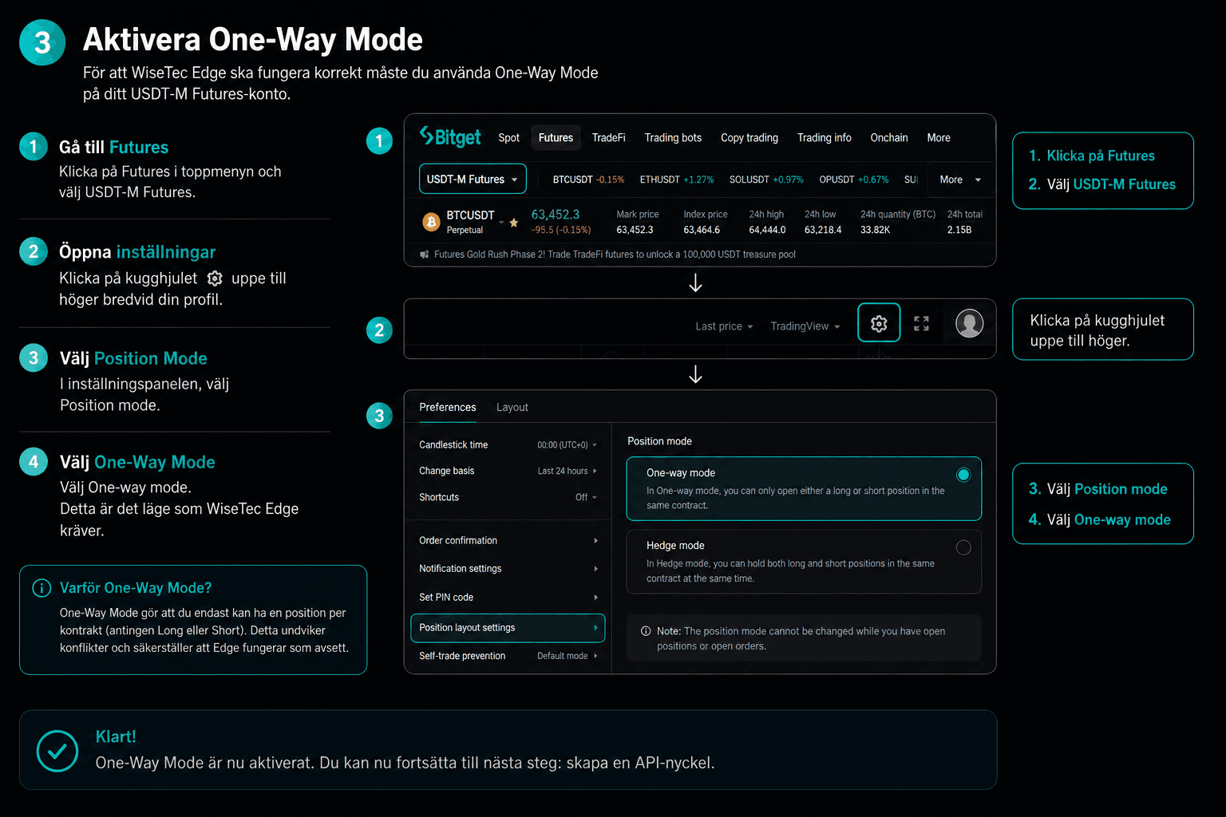Viewport: 1226px width, 817px height.
Task: Click the last price 63,452.3
Action: pos(556,215)
